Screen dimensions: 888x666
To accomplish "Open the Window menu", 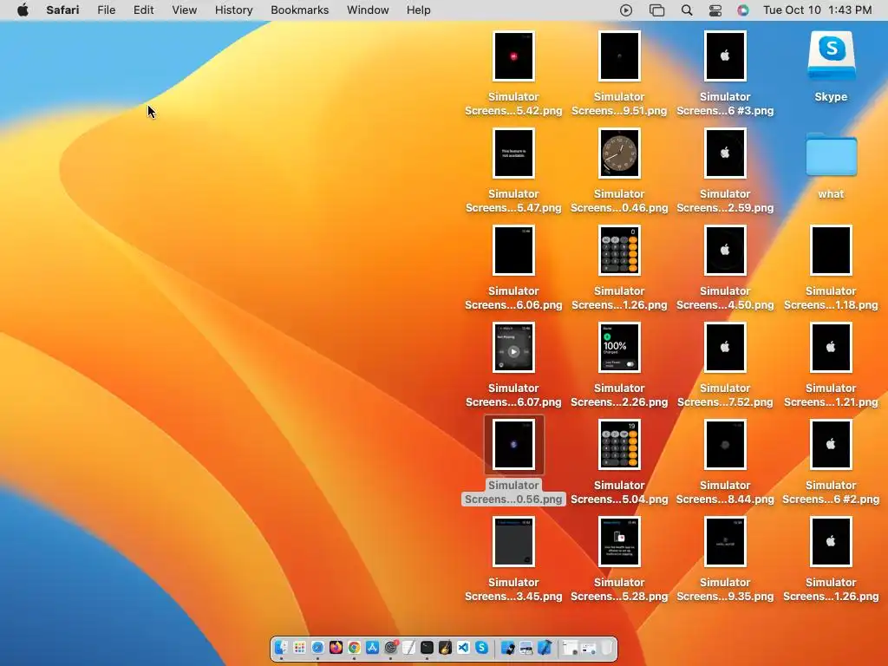I will (368, 10).
